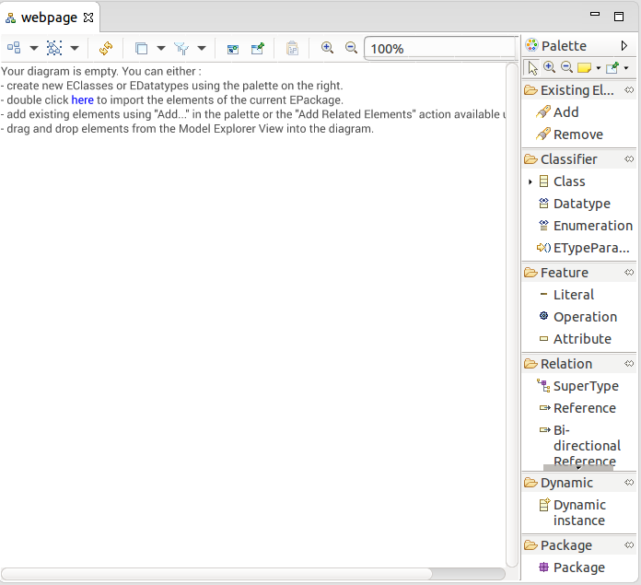This screenshot has width=641, height=585.
Task: Open the Layers dropdown arrow
Action: (161, 48)
